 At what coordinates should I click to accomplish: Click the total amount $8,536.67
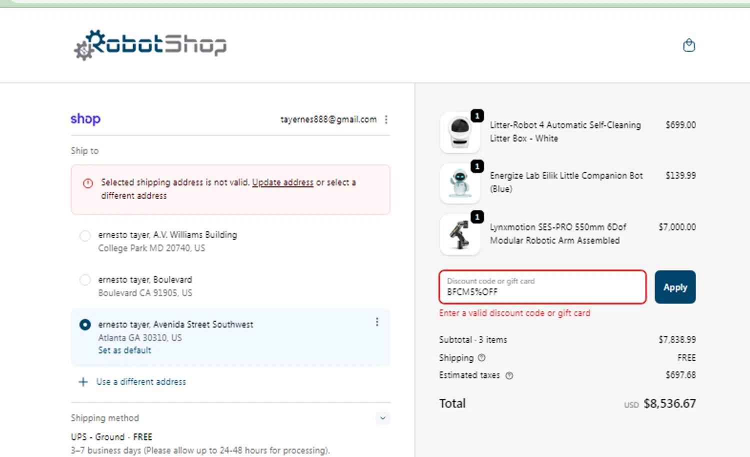(x=669, y=403)
